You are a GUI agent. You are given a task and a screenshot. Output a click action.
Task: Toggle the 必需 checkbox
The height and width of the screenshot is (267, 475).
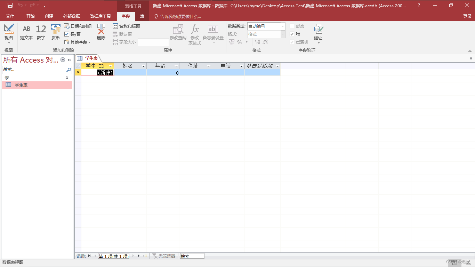292,26
